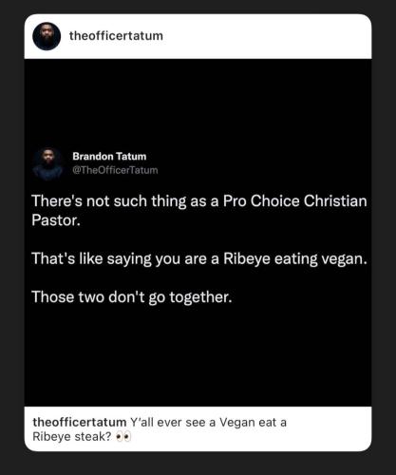Click the white caption area right of the text
Image resolution: width=396 pixels, height=475 pixels.
tap(328, 429)
